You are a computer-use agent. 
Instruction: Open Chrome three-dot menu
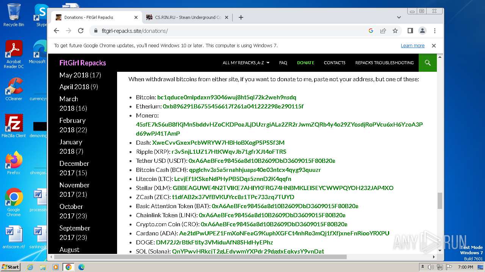(435, 31)
